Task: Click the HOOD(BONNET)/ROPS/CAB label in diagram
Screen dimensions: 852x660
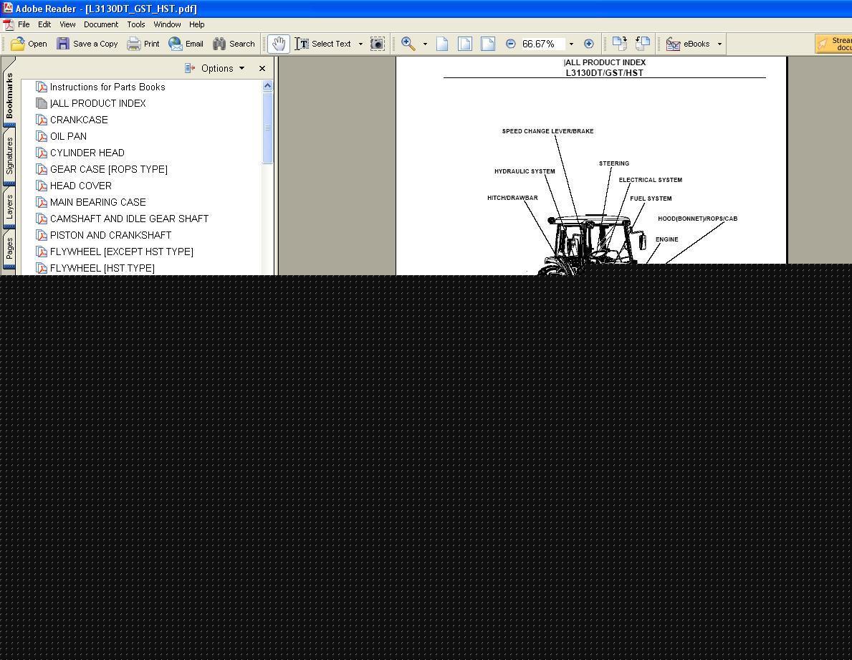Action: [x=698, y=219]
